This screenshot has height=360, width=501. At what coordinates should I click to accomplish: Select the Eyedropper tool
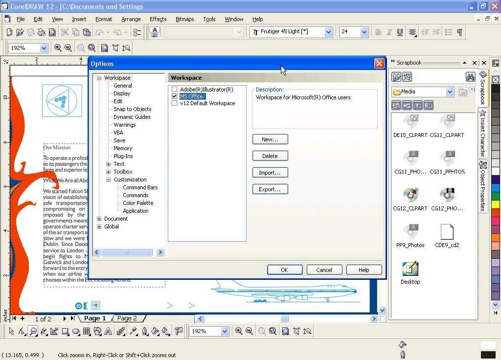click(134, 331)
